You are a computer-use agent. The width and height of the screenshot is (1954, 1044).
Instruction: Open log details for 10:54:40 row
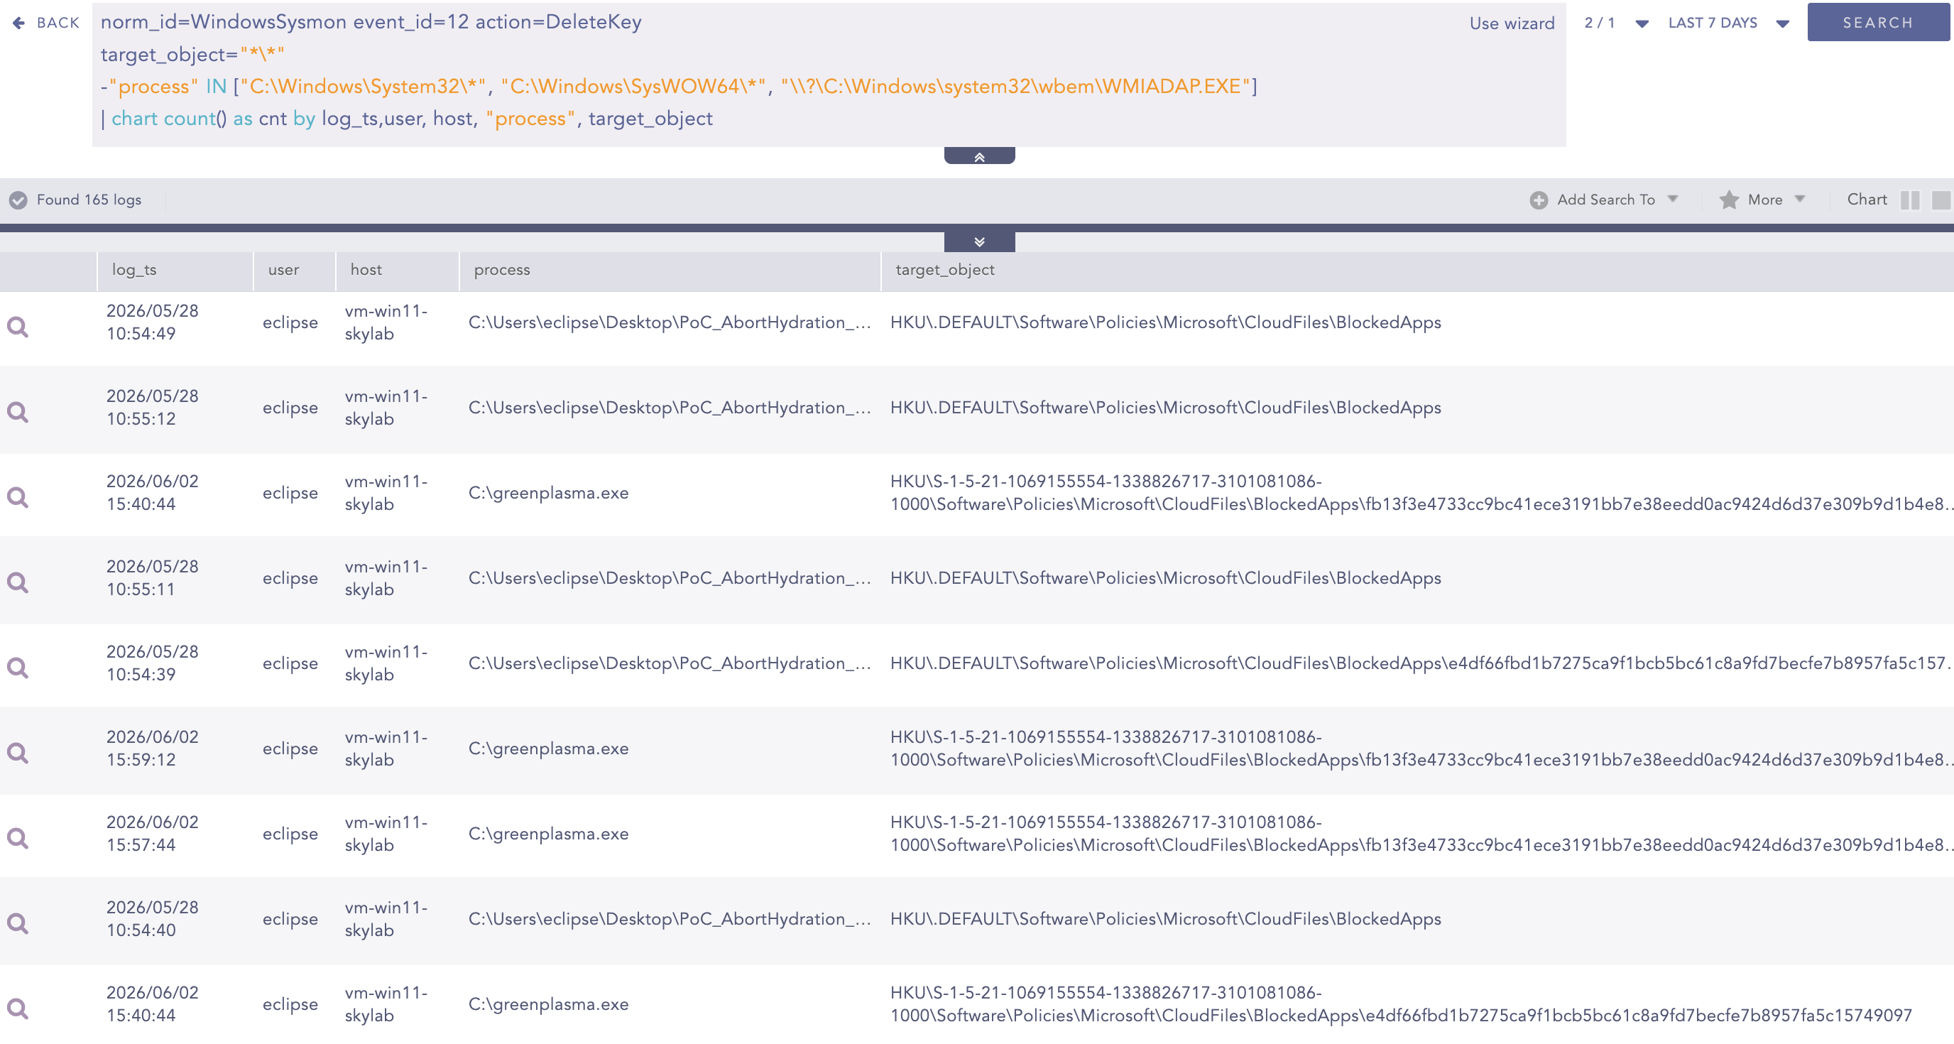click(18, 923)
